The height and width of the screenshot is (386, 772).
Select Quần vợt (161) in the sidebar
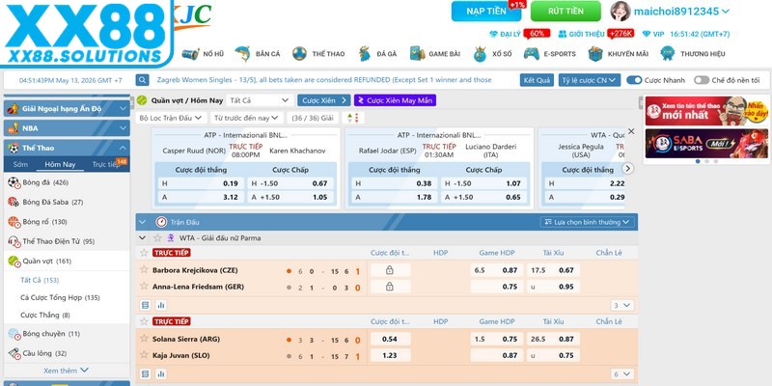point(67,261)
